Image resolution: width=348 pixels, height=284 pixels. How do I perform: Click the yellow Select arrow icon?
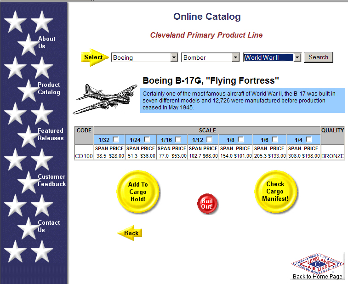95,57
